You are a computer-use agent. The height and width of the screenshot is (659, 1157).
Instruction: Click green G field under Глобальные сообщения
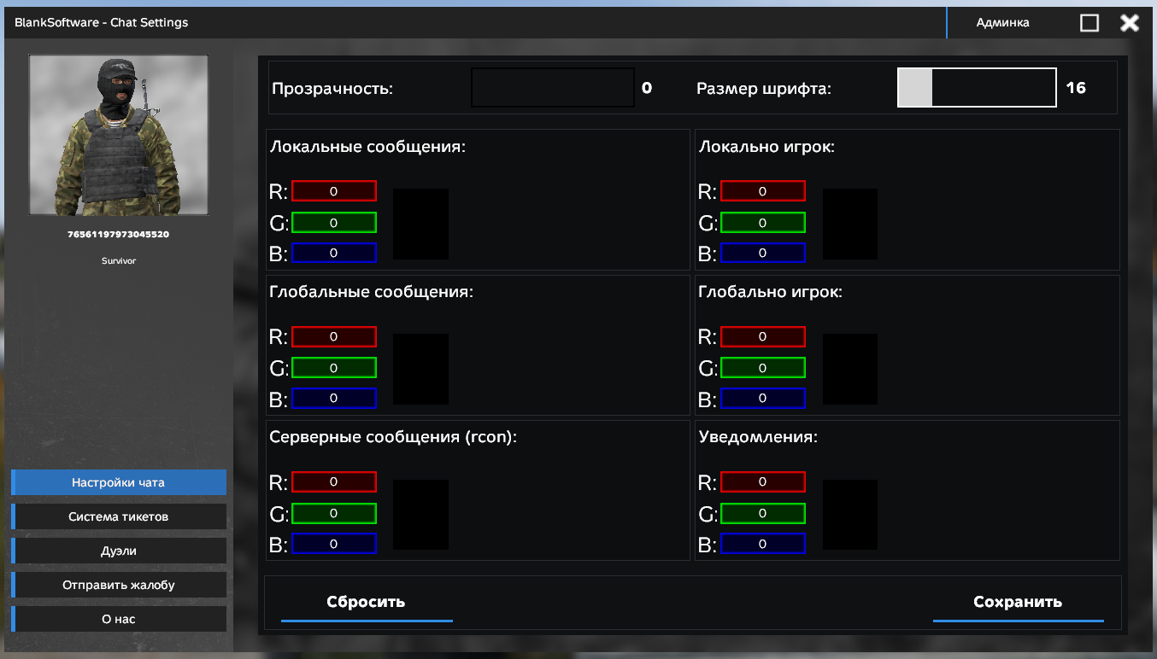[334, 368]
